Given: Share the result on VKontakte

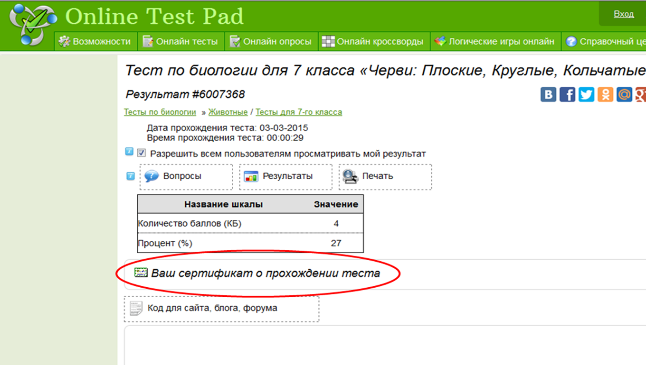Looking at the screenshot, I should pos(548,94).
